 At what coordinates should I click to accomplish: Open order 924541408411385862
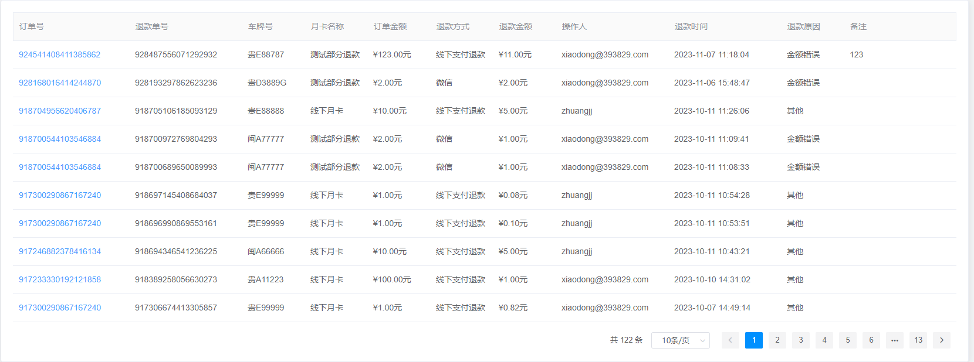59,54
